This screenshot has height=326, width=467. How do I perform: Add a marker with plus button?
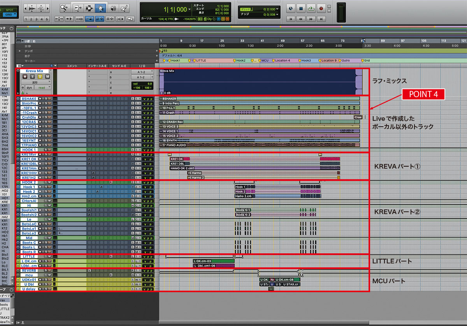pos(157,61)
